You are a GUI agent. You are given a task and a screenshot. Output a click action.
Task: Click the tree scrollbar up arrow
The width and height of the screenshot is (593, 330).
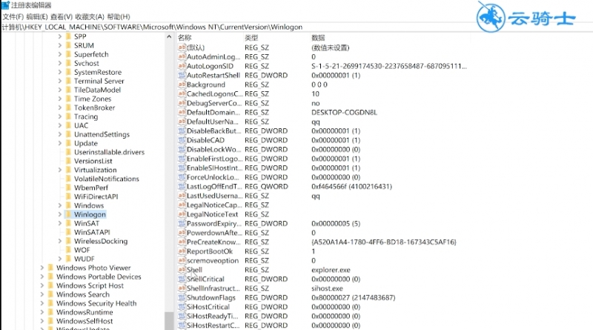pyautogui.click(x=169, y=37)
